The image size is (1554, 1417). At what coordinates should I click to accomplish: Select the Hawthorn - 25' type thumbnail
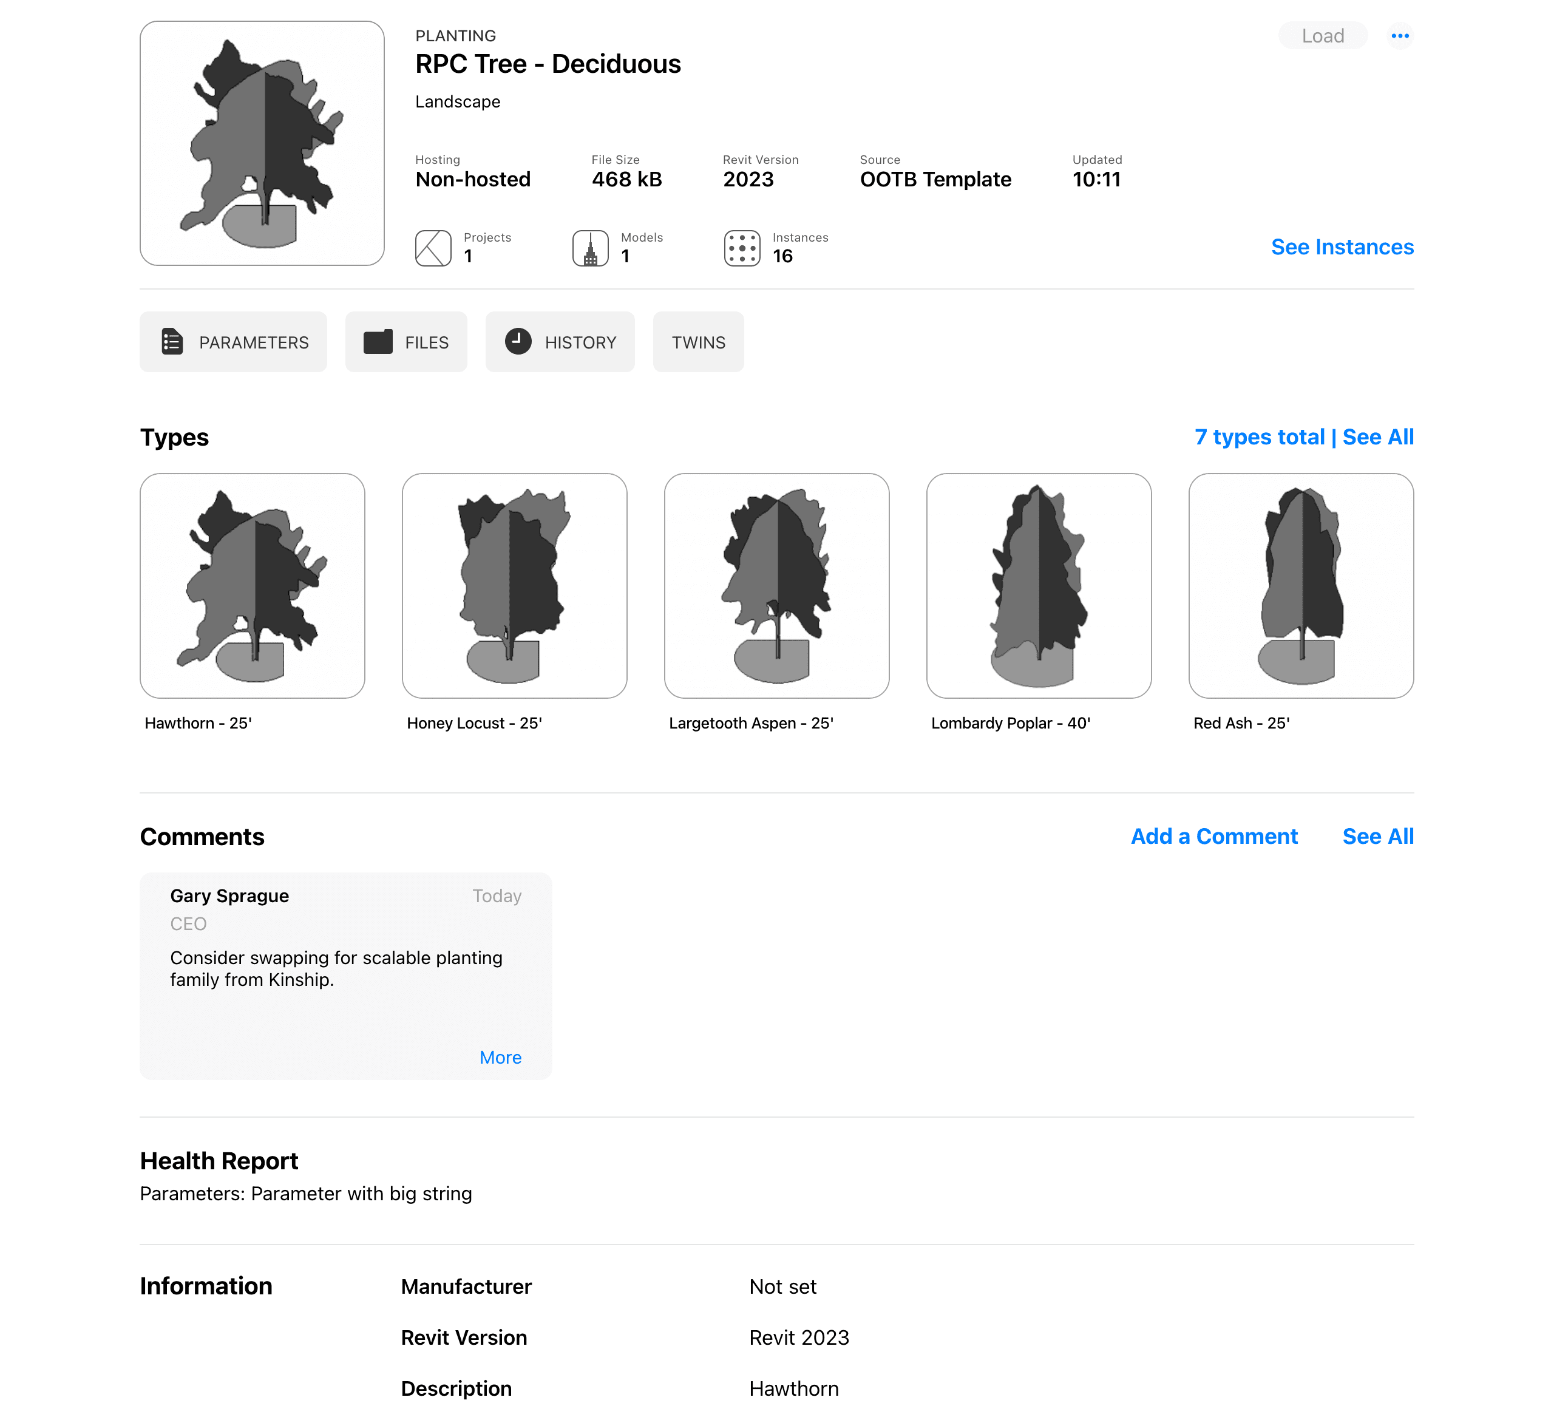click(252, 586)
